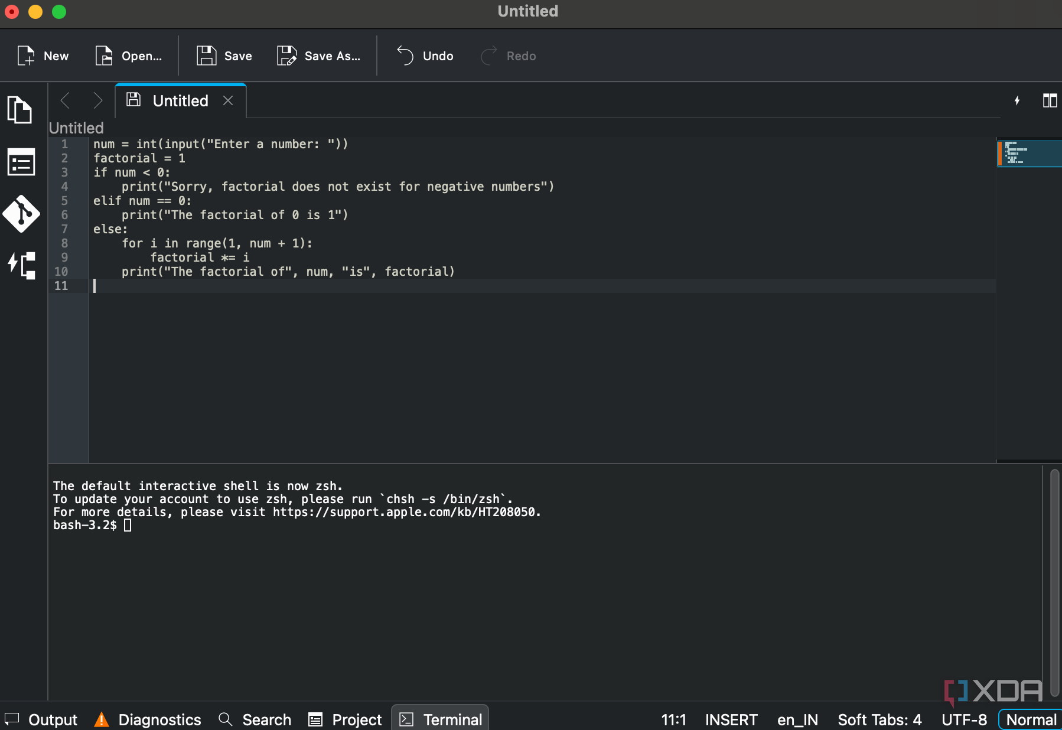The height and width of the screenshot is (730, 1062).
Task: Open the Project bottom panel tab
Action: pyautogui.click(x=345, y=719)
